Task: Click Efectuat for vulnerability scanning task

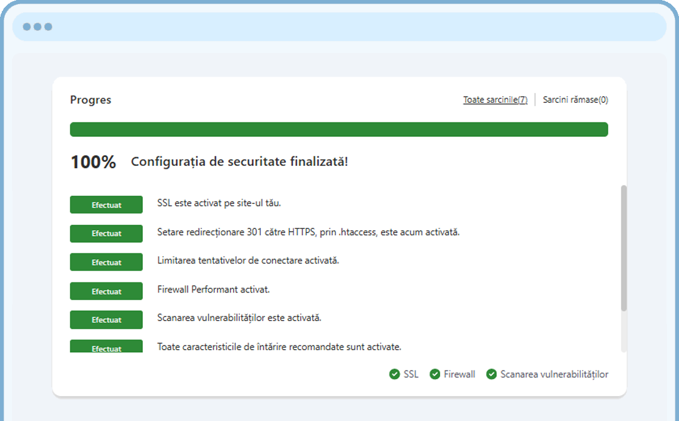Action: (106, 319)
